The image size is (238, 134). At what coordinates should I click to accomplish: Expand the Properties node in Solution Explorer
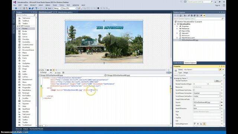coord(177,26)
